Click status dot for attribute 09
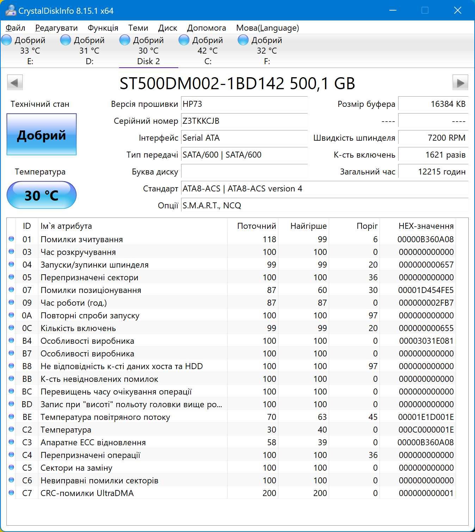 coord(11,302)
